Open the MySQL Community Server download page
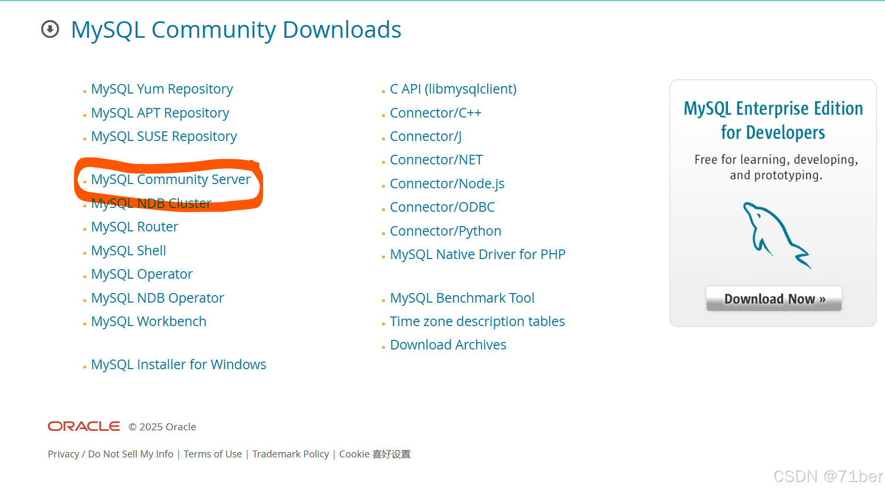885x492 pixels. click(170, 179)
